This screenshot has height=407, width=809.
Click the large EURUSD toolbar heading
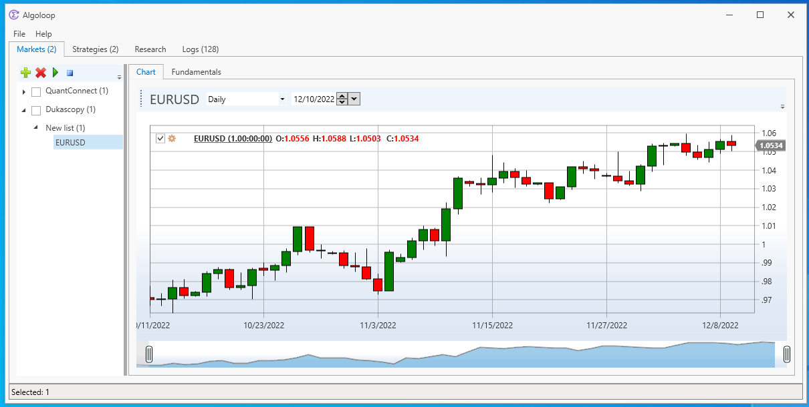click(x=175, y=99)
